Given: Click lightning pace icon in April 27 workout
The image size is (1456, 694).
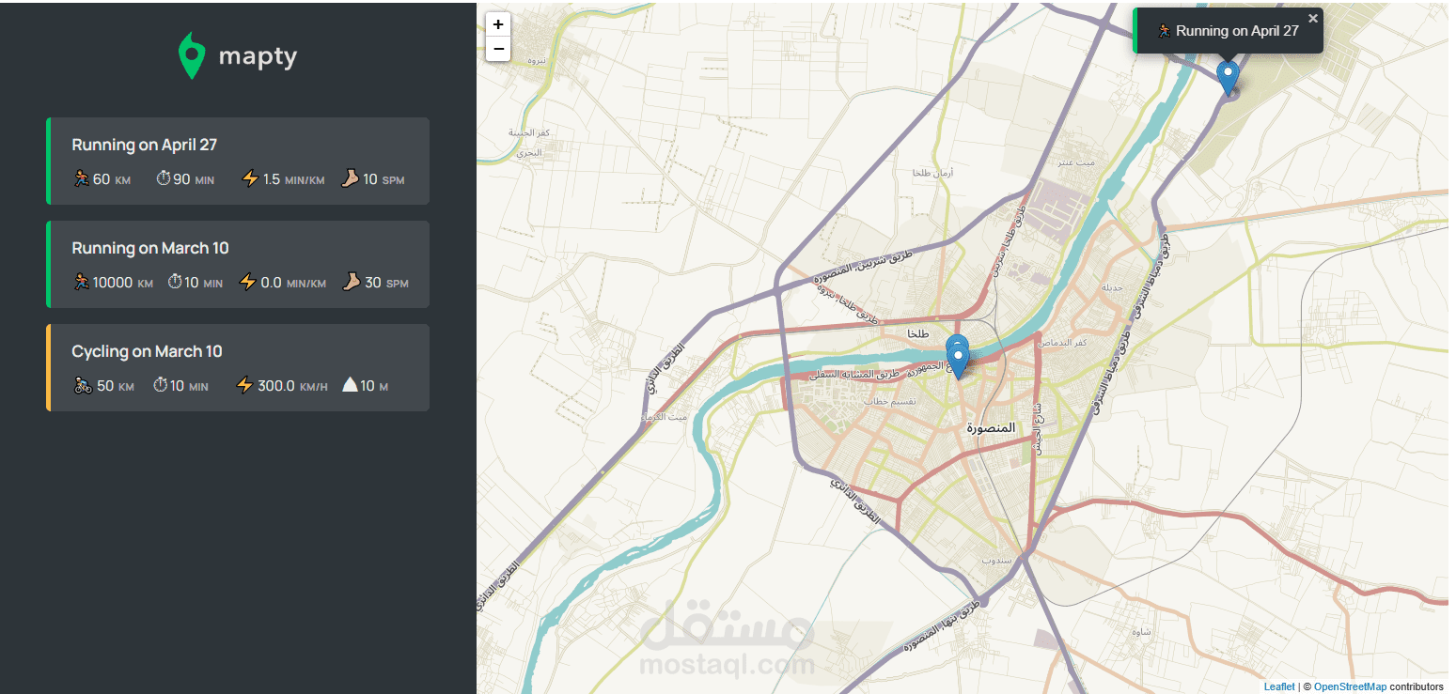Looking at the screenshot, I should pyautogui.click(x=250, y=178).
